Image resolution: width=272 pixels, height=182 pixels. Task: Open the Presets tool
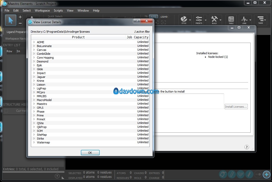(x=199, y=20)
